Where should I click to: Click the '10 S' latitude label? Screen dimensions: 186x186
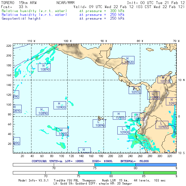[181, 153]
